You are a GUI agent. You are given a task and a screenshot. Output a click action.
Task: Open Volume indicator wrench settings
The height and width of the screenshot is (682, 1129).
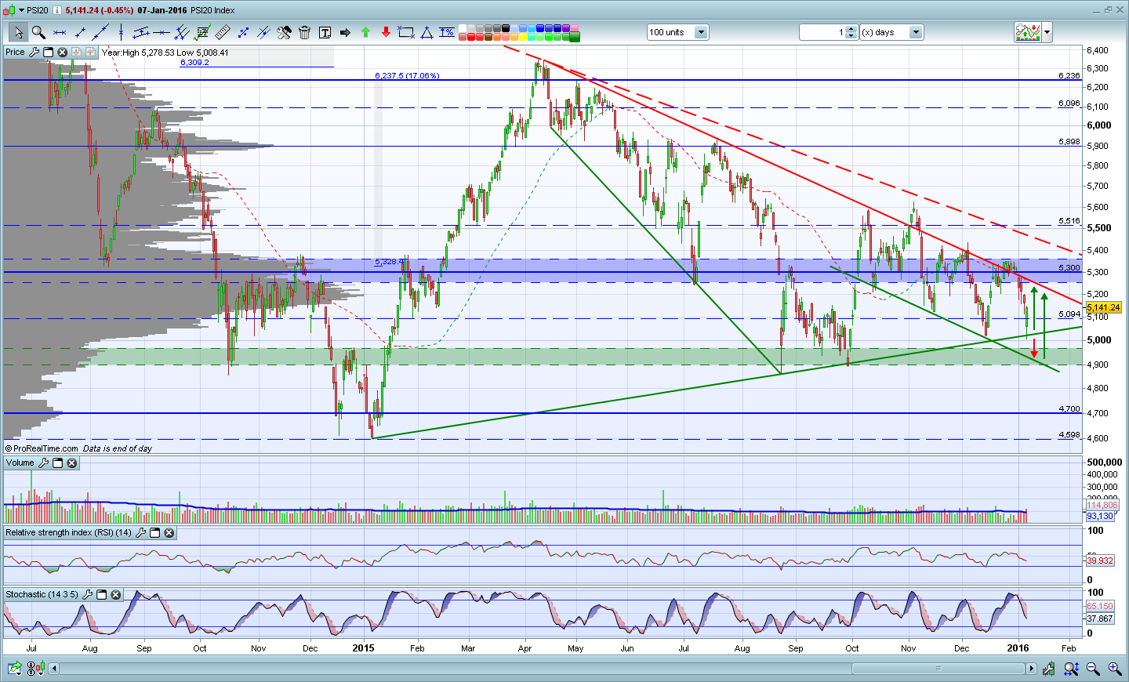point(43,463)
